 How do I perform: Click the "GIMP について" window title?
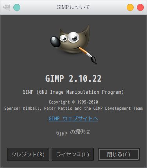73,7
